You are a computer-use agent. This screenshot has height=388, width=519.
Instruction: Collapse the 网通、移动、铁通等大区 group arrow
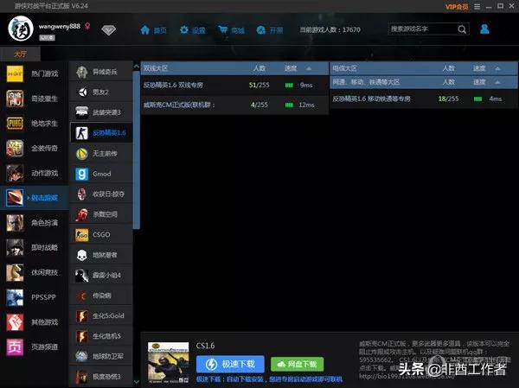tap(498, 82)
